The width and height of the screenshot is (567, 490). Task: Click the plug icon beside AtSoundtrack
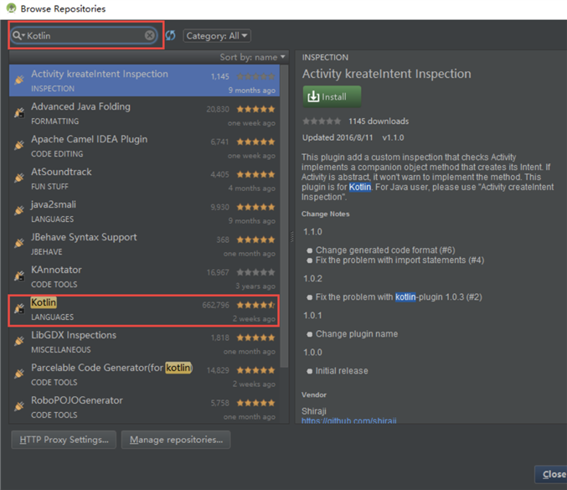(19, 178)
